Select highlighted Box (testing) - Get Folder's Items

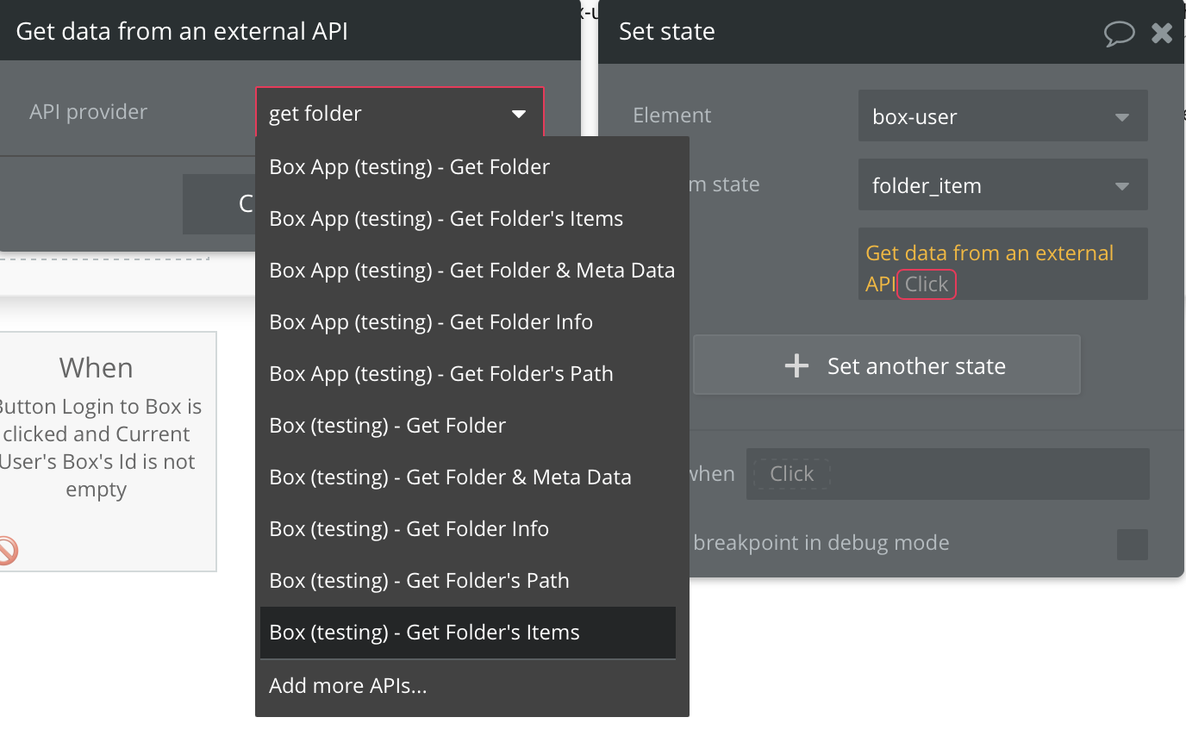pos(467,632)
